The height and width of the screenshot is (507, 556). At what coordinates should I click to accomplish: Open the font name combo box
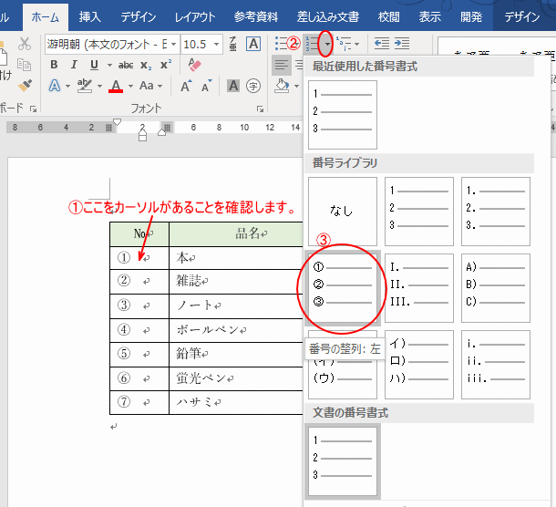click(112, 45)
